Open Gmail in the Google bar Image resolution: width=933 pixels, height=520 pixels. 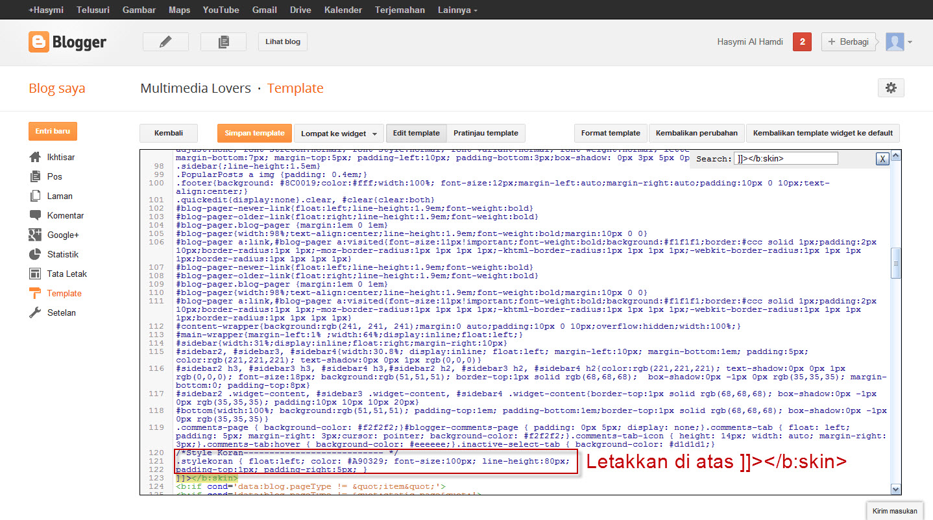[x=265, y=10]
